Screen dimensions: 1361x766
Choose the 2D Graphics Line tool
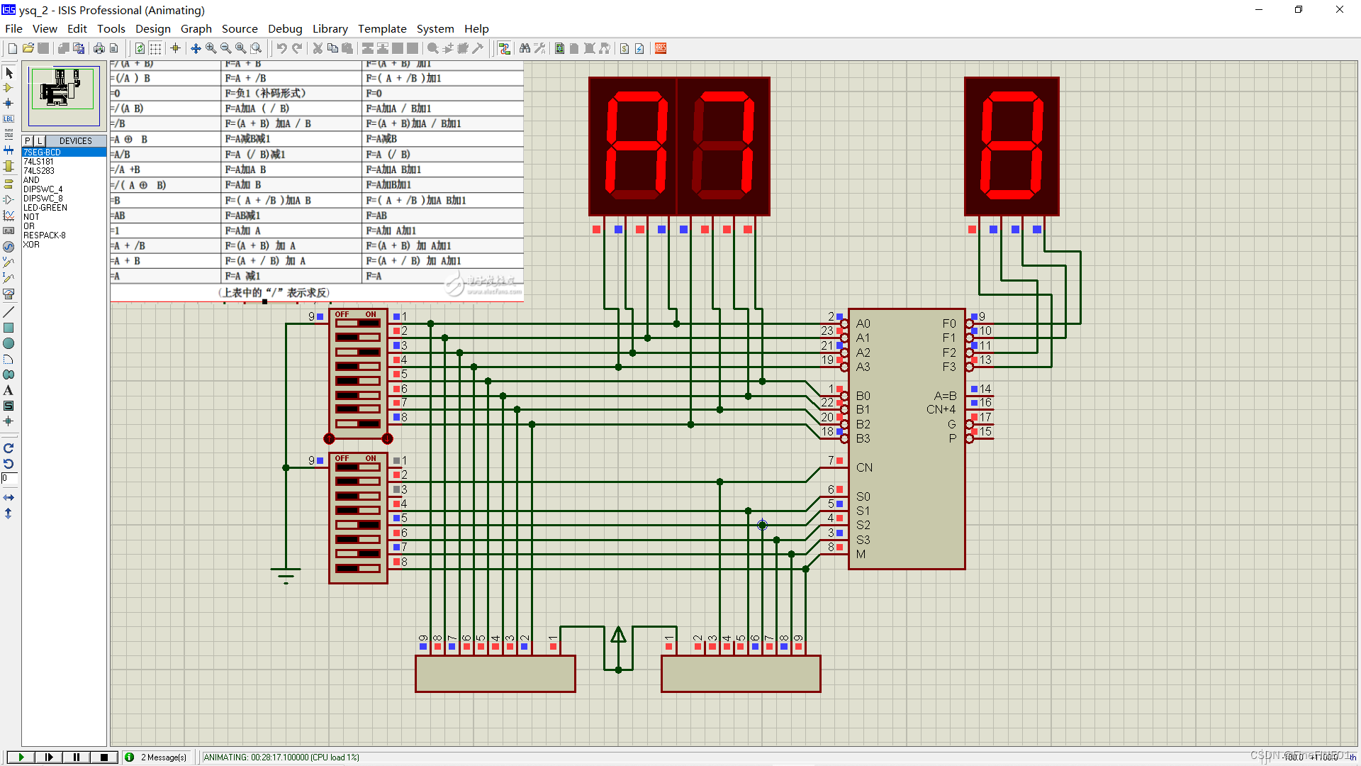tap(9, 313)
